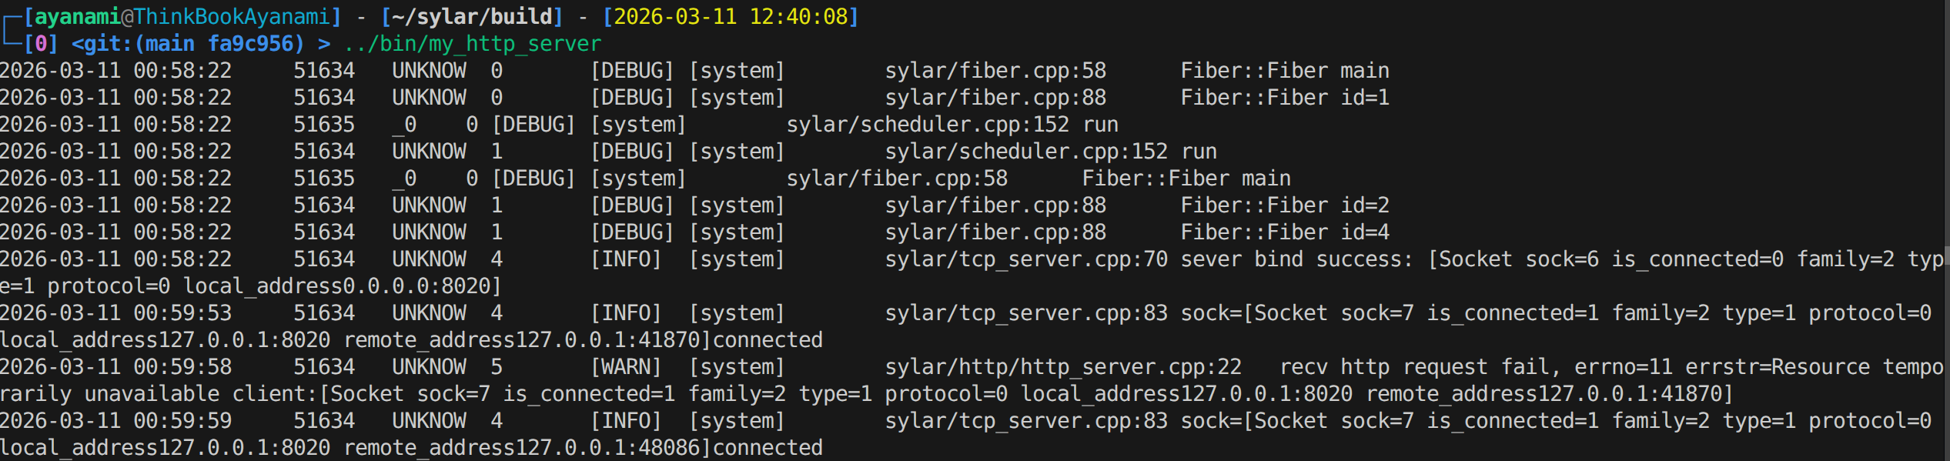Click the 00:59:58 warning log timestamp

[x=182, y=367]
